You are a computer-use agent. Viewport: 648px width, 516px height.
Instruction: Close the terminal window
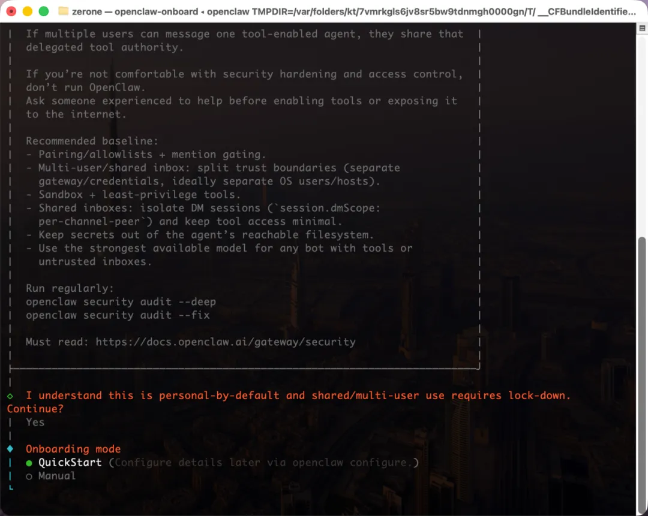pos(11,11)
